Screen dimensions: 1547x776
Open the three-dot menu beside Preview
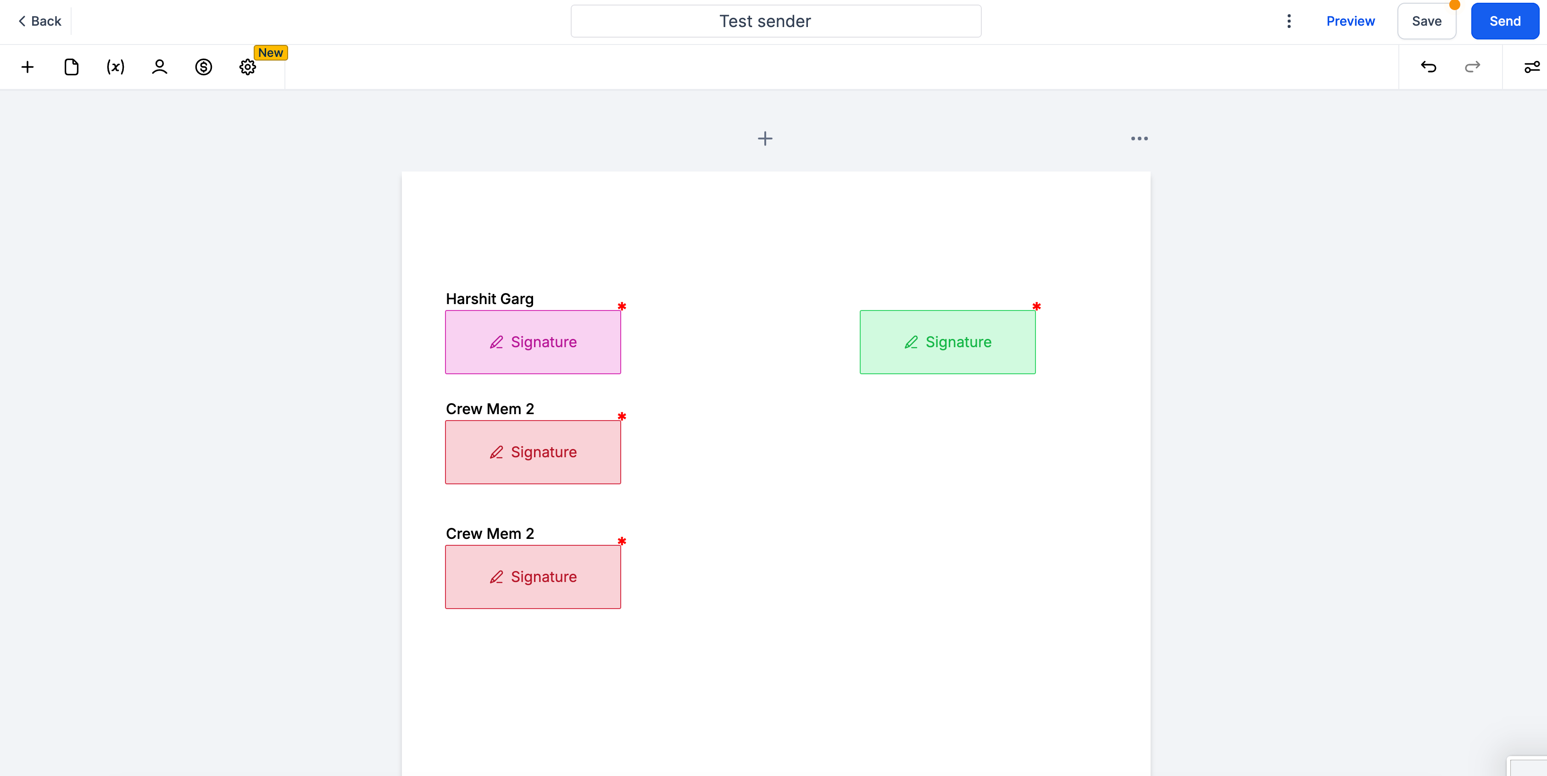(x=1289, y=21)
